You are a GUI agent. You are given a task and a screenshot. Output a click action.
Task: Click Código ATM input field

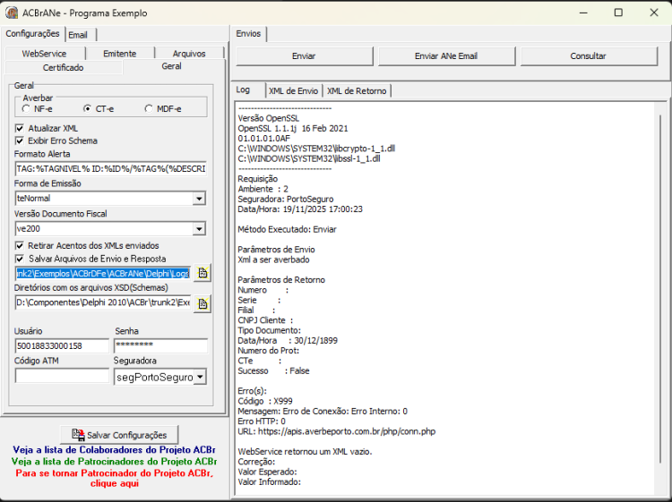62,376
